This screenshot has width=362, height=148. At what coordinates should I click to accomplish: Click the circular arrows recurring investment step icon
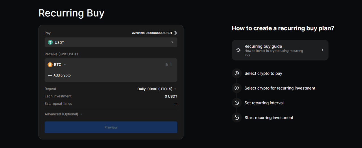click(237, 88)
